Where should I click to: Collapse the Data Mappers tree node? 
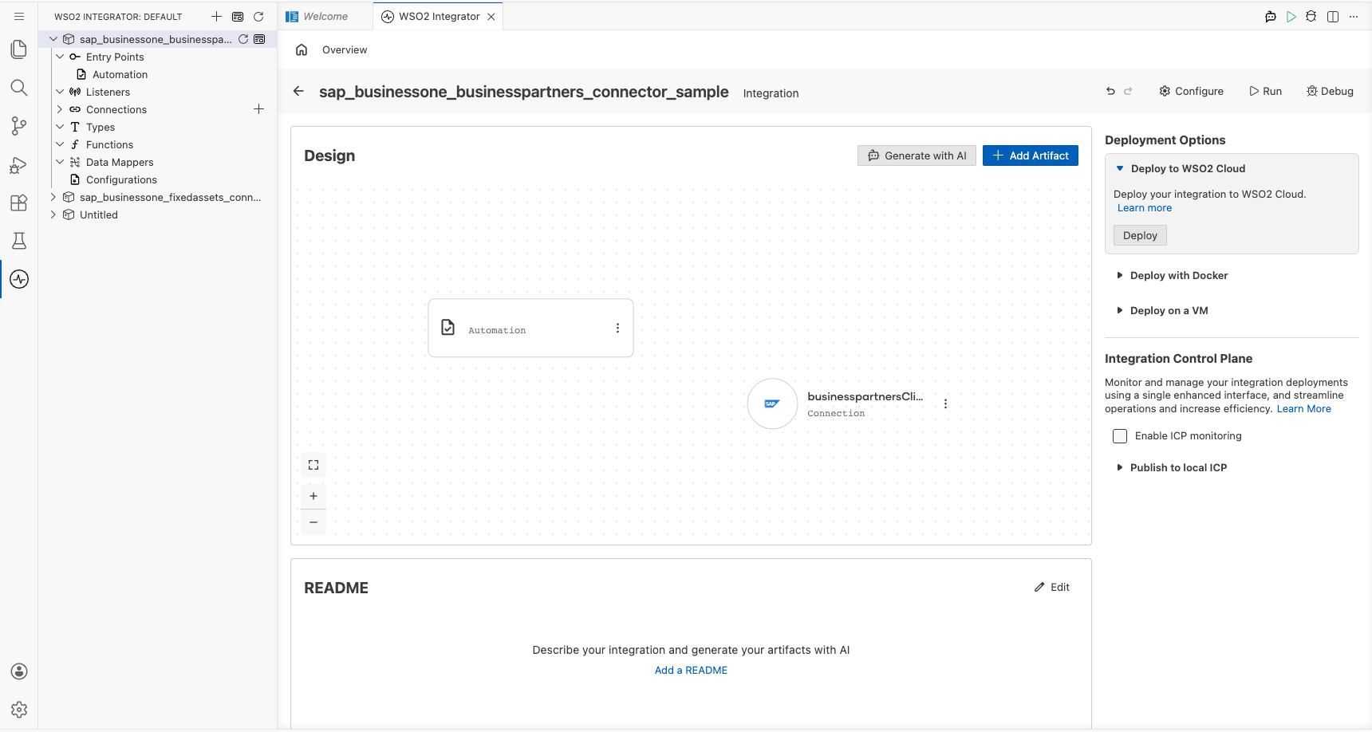point(60,162)
